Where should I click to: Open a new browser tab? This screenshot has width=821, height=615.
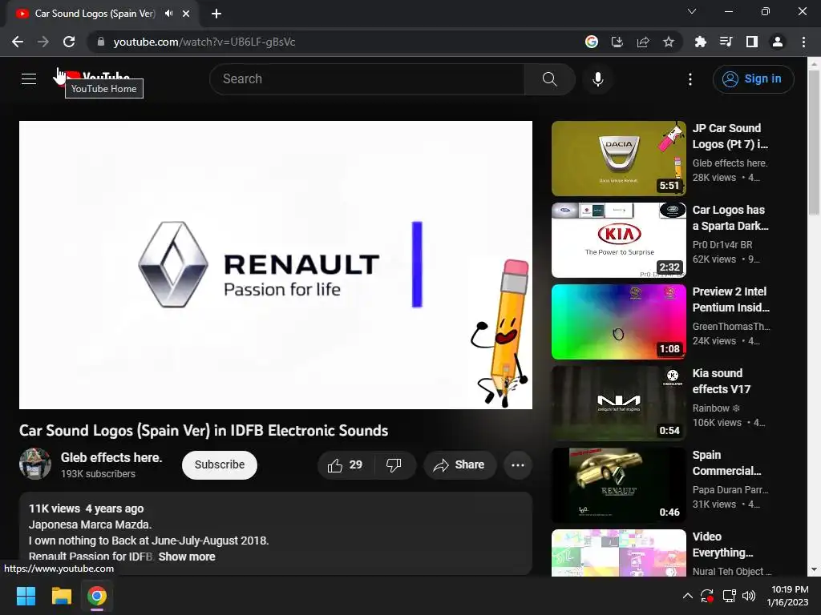[x=216, y=14]
